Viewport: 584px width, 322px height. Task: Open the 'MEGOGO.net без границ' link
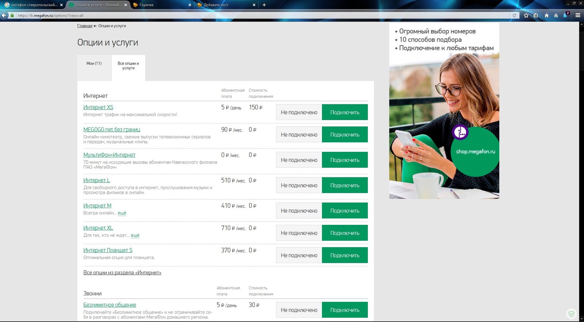(x=112, y=130)
